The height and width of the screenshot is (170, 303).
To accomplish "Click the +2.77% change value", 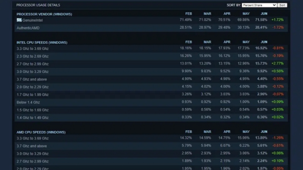I will 277,64.
